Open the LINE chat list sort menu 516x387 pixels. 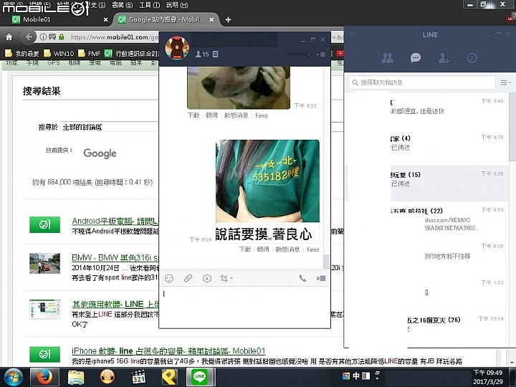505,82
